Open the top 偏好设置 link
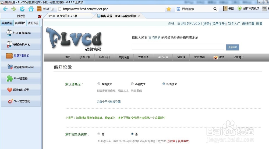The width and height of the screenshot is (269, 149). 248,24
